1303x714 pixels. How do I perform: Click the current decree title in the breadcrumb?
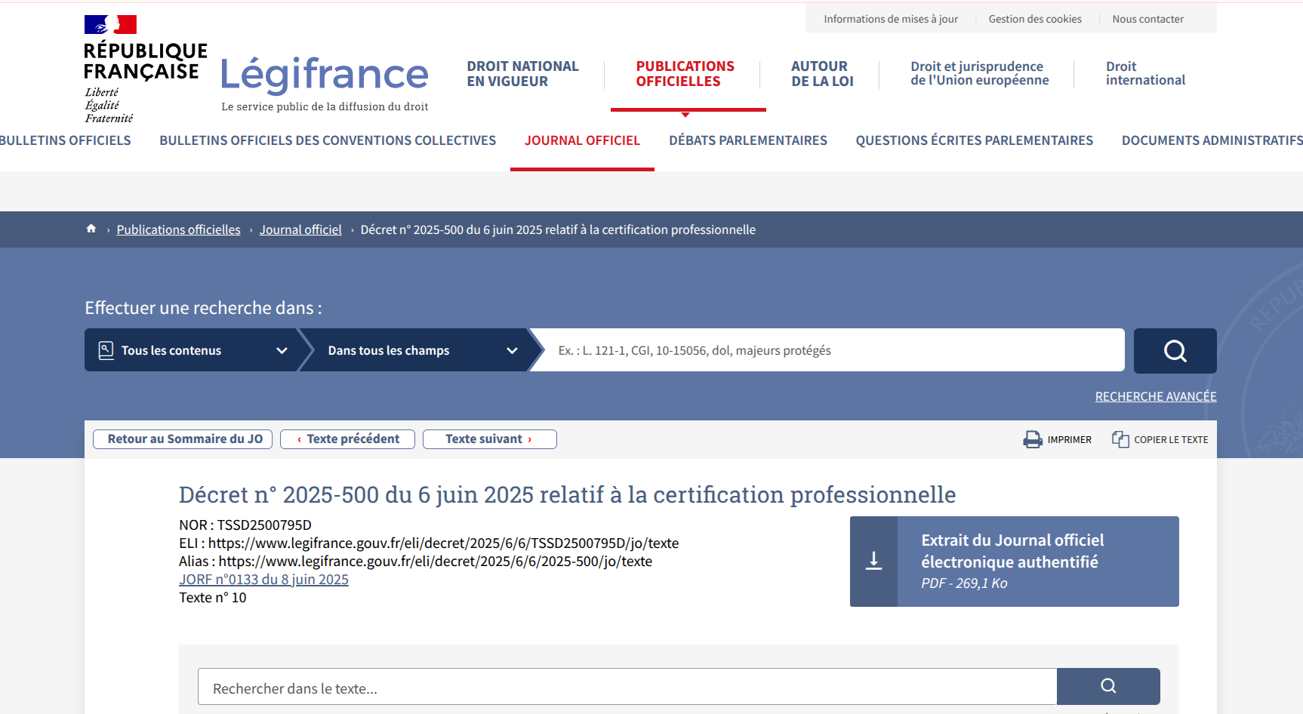558,229
